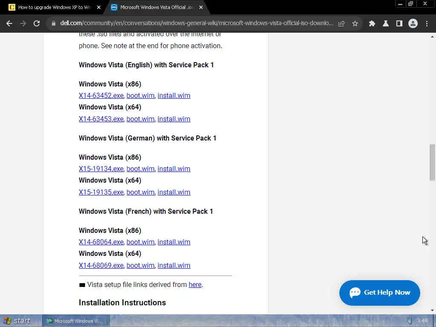The width and height of the screenshot is (436, 327).
Task: Open install.wim link beside X15-19134.exe
Action: [x=174, y=169]
